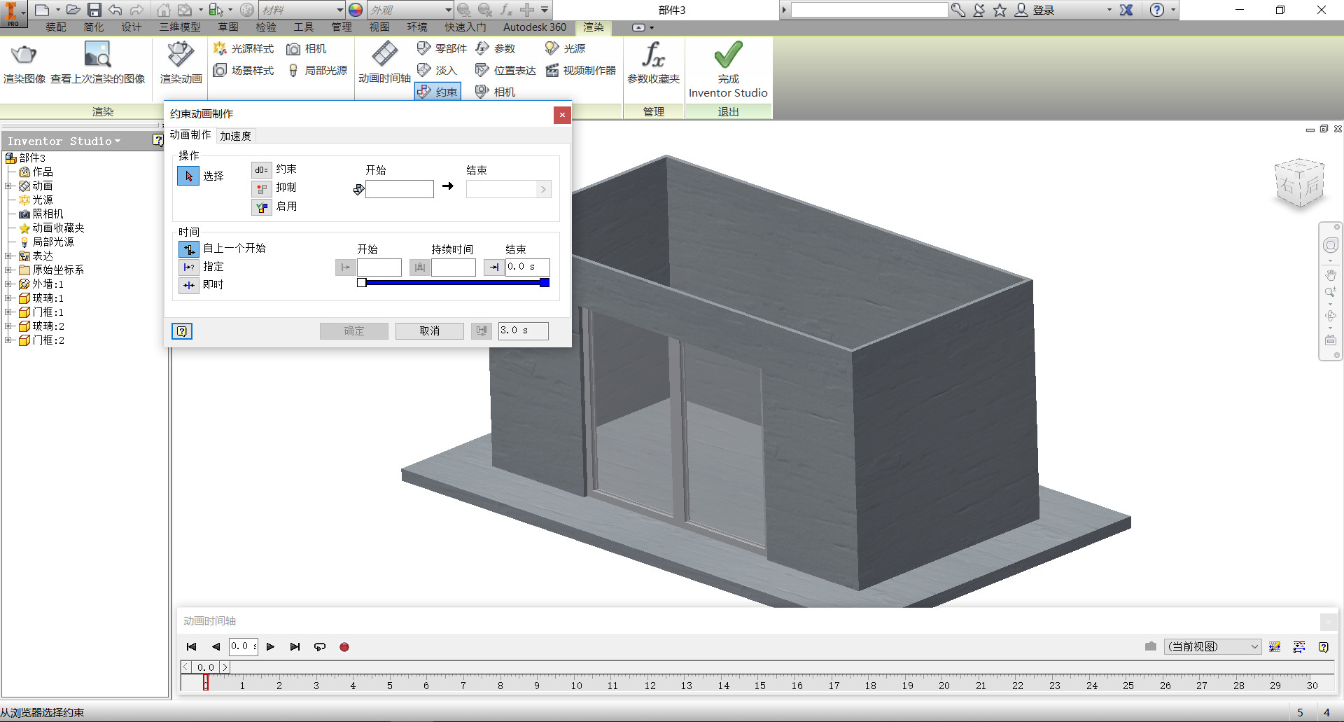This screenshot has height=722, width=1344.
Task: Switch to the 加速度 acceleration tab
Action: pos(235,136)
